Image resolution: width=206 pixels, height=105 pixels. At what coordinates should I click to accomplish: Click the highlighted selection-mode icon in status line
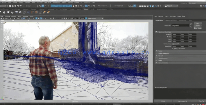[43, 6]
